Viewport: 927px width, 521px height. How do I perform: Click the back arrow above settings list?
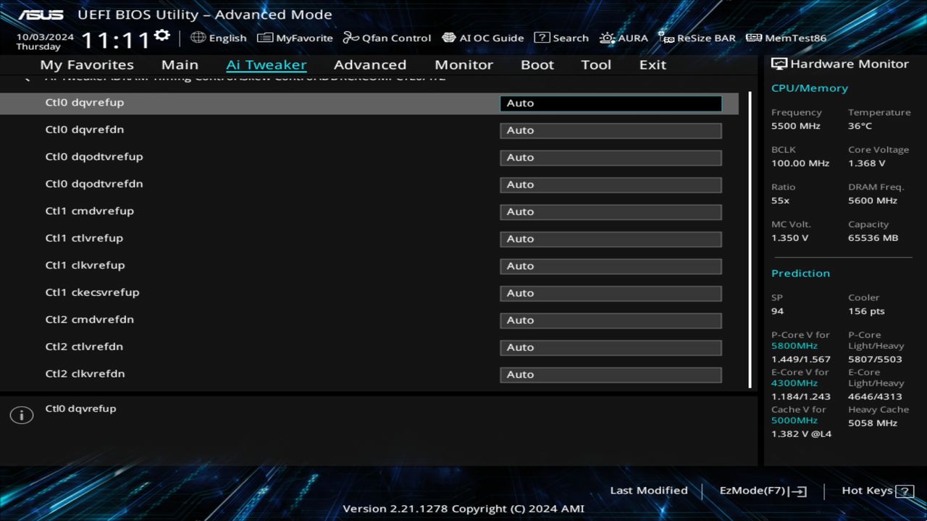tap(26, 76)
